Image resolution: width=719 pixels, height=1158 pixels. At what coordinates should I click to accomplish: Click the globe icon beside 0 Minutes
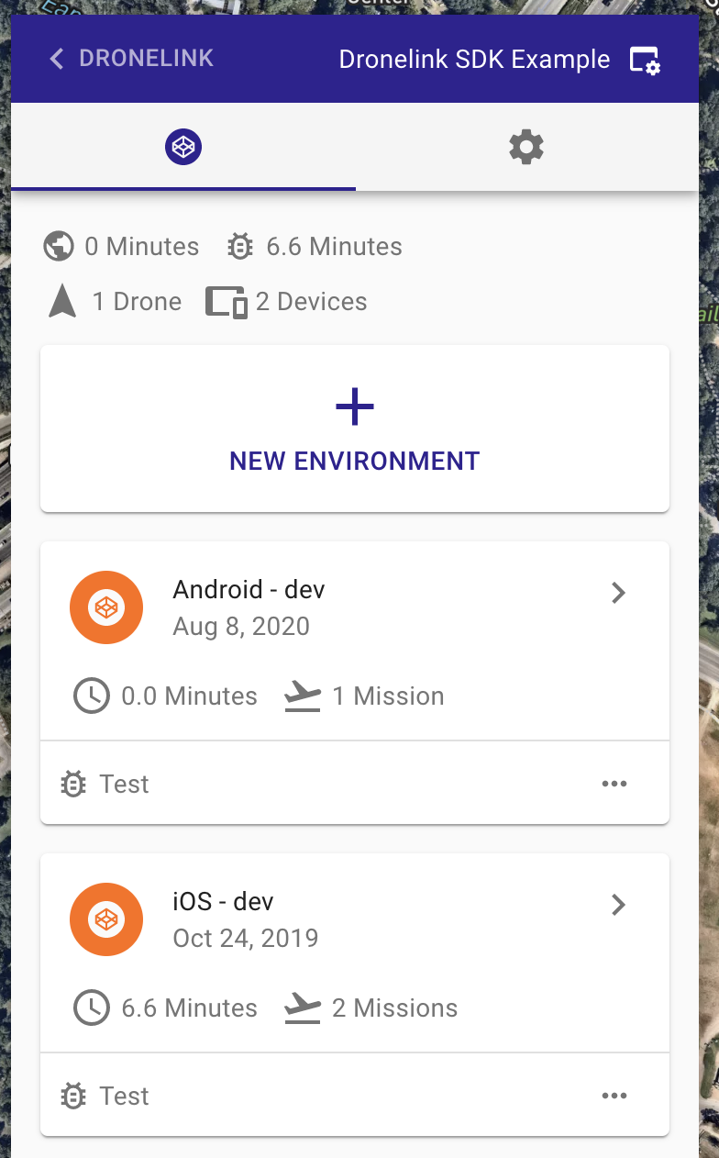click(59, 247)
